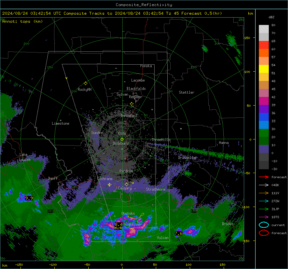Click the 9.9 storm top label
Screen dimensions: 288x269
point(29,198)
